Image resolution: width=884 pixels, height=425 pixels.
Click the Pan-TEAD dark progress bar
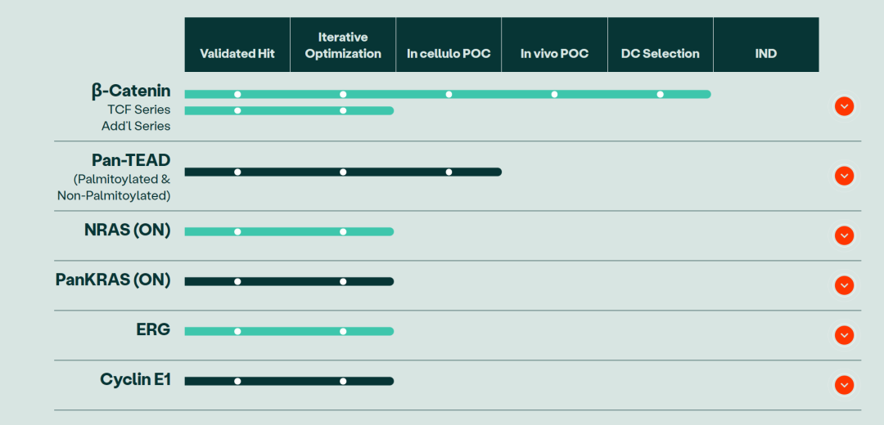point(343,172)
